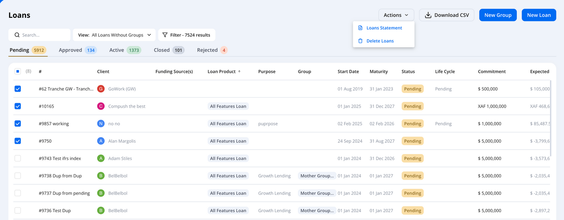This screenshot has height=220, width=564.
Task: Click the Download CSV arrow icon
Action: tap(428, 15)
